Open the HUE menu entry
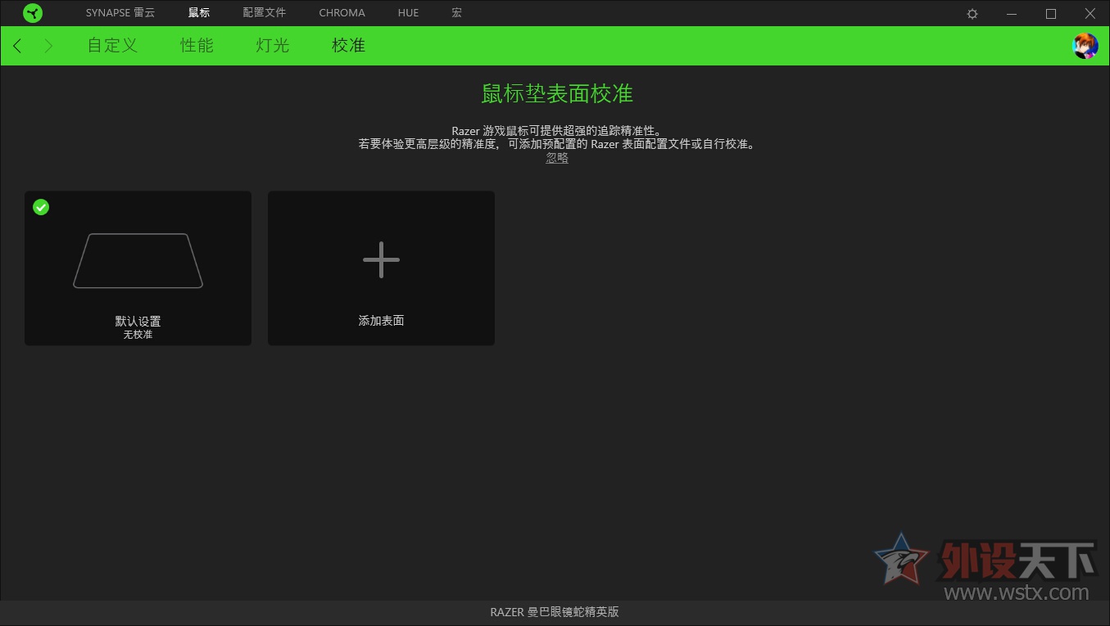This screenshot has width=1110, height=626. click(x=408, y=13)
